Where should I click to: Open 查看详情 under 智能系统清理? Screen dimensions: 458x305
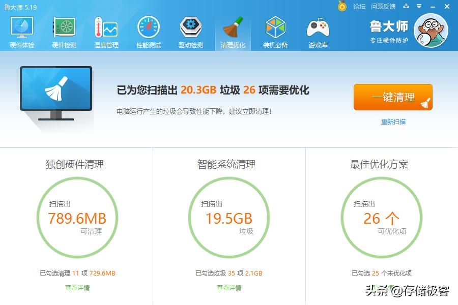click(x=229, y=287)
